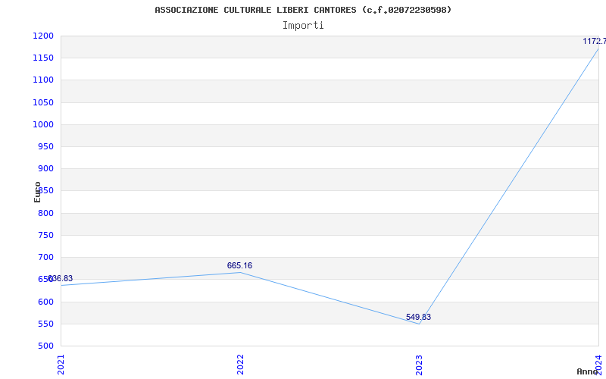Click the 1050 y-axis value

[x=43, y=103]
